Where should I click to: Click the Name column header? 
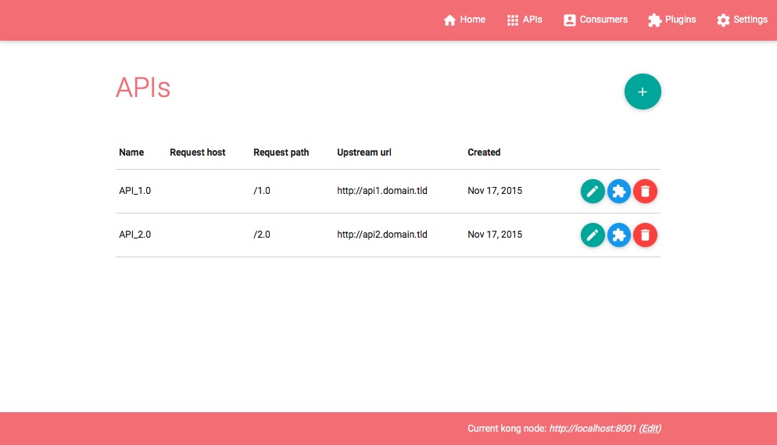131,153
